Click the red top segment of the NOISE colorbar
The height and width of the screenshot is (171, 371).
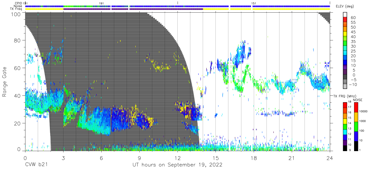pos(356,107)
